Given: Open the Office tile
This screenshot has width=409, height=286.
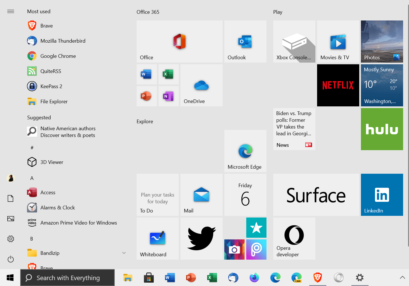Looking at the screenshot, I should click(x=179, y=42).
